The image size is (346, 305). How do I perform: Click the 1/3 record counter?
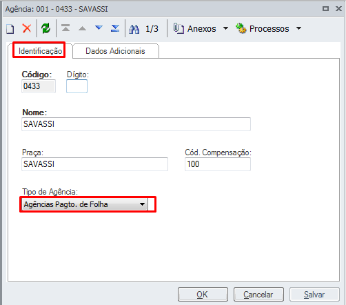152,29
